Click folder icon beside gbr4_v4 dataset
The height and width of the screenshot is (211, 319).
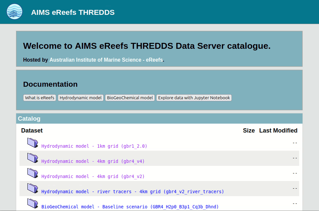click(33, 158)
